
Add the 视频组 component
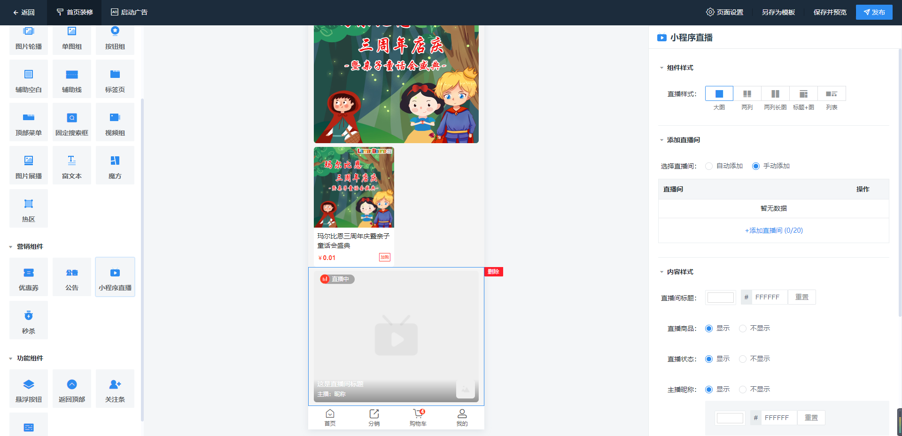[115, 122]
